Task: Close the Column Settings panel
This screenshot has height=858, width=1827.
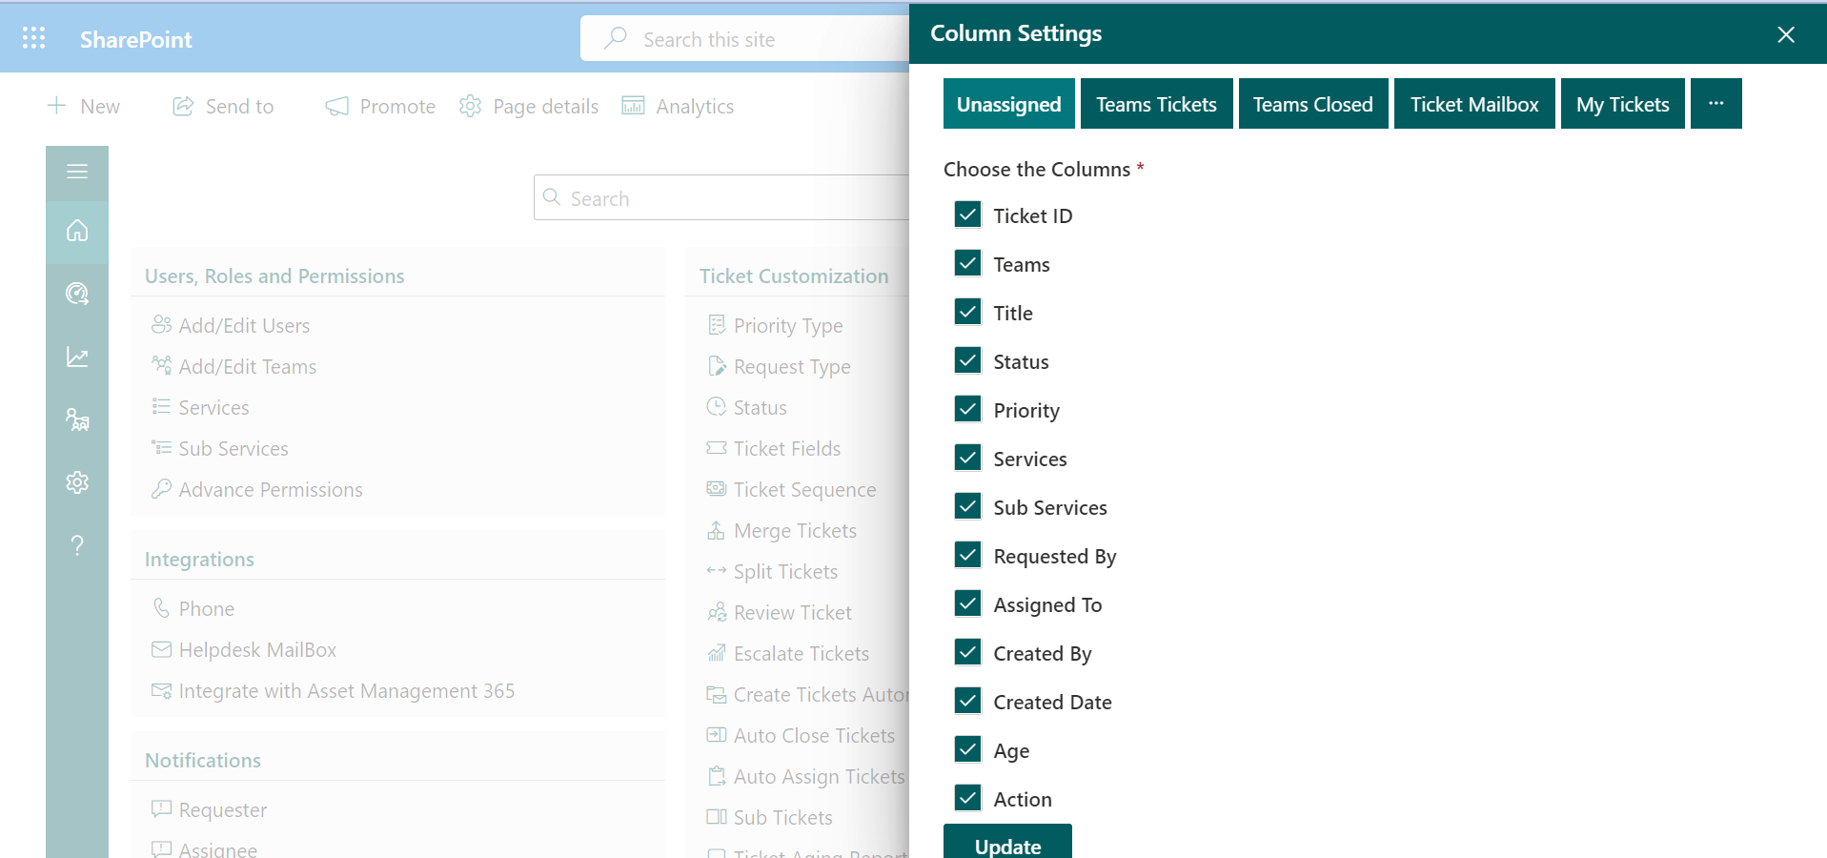Action: click(1786, 34)
